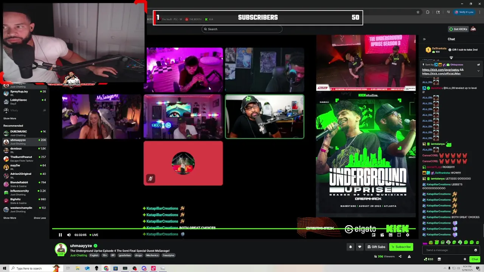
Task: Open the taskbar notification center icon
Action: (x=478, y=268)
